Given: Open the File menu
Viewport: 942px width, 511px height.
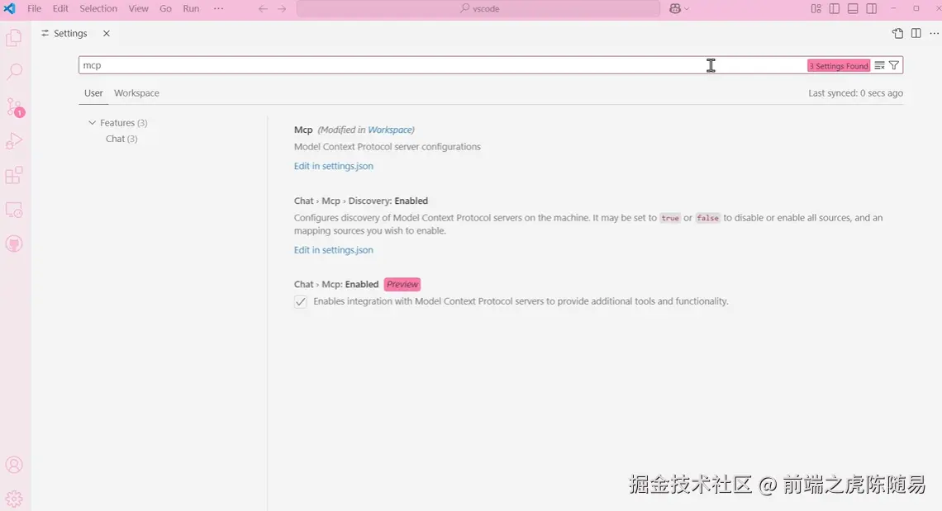Looking at the screenshot, I should point(34,8).
